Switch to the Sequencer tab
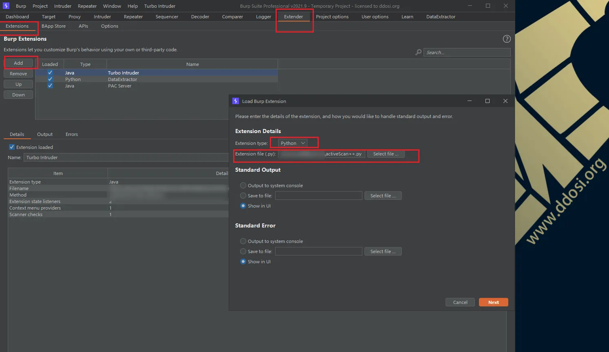 (x=167, y=17)
